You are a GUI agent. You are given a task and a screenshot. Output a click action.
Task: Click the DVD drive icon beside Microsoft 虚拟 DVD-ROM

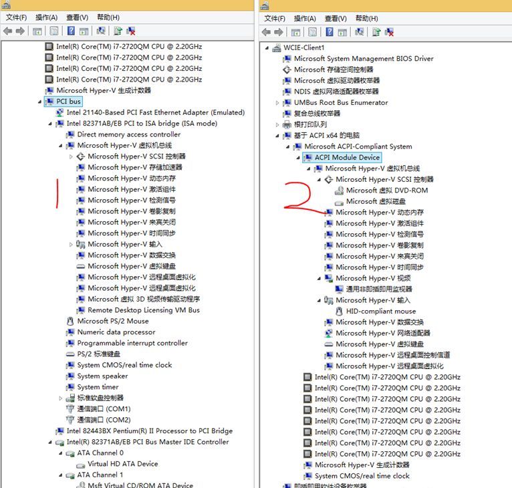coord(340,191)
